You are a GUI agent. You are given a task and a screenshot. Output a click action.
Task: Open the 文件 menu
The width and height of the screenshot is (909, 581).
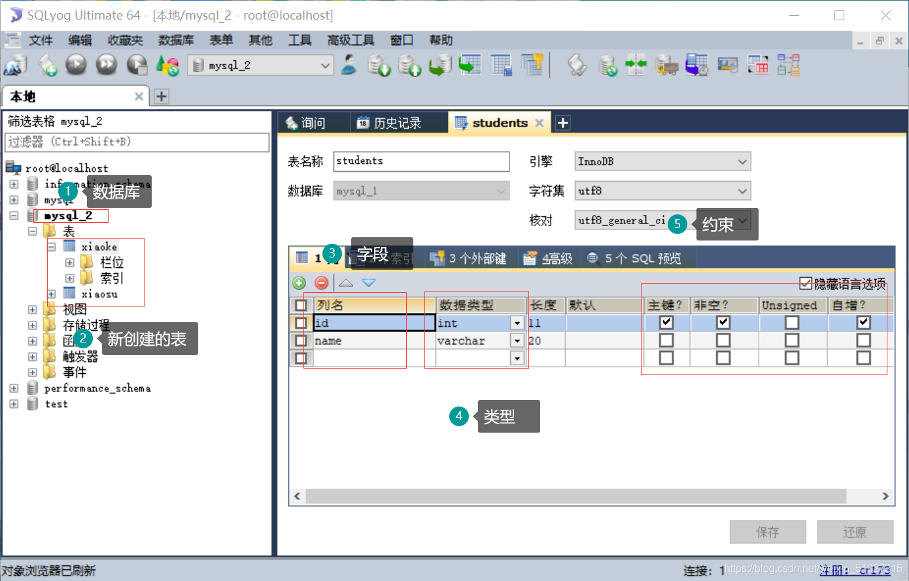click(41, 41)
